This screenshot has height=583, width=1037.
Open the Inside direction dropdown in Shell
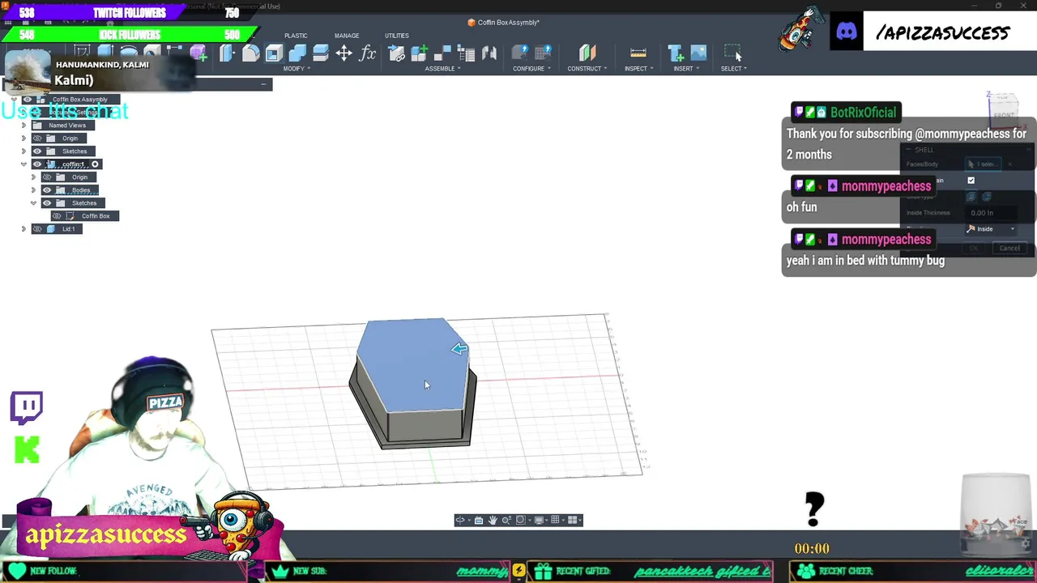992,229
